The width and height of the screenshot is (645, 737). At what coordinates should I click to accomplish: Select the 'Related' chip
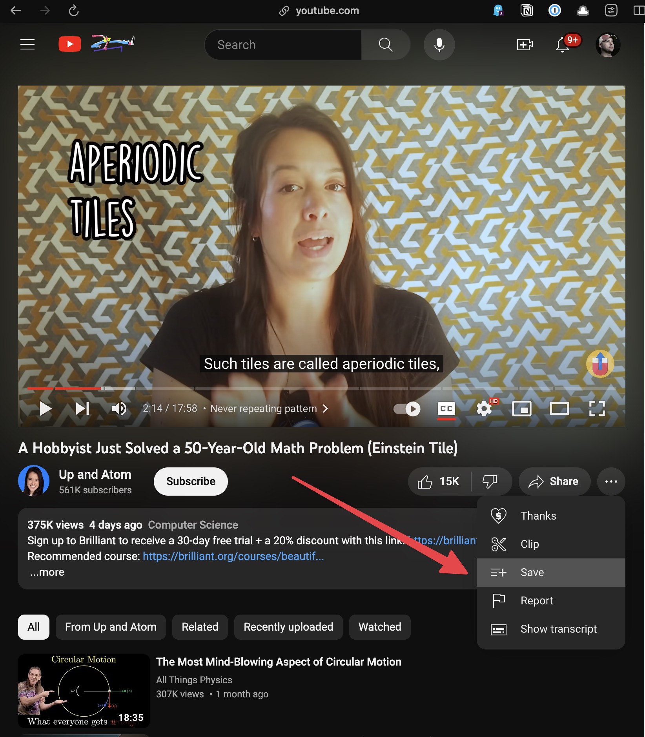pyautogui.click(x=200, y=627)
